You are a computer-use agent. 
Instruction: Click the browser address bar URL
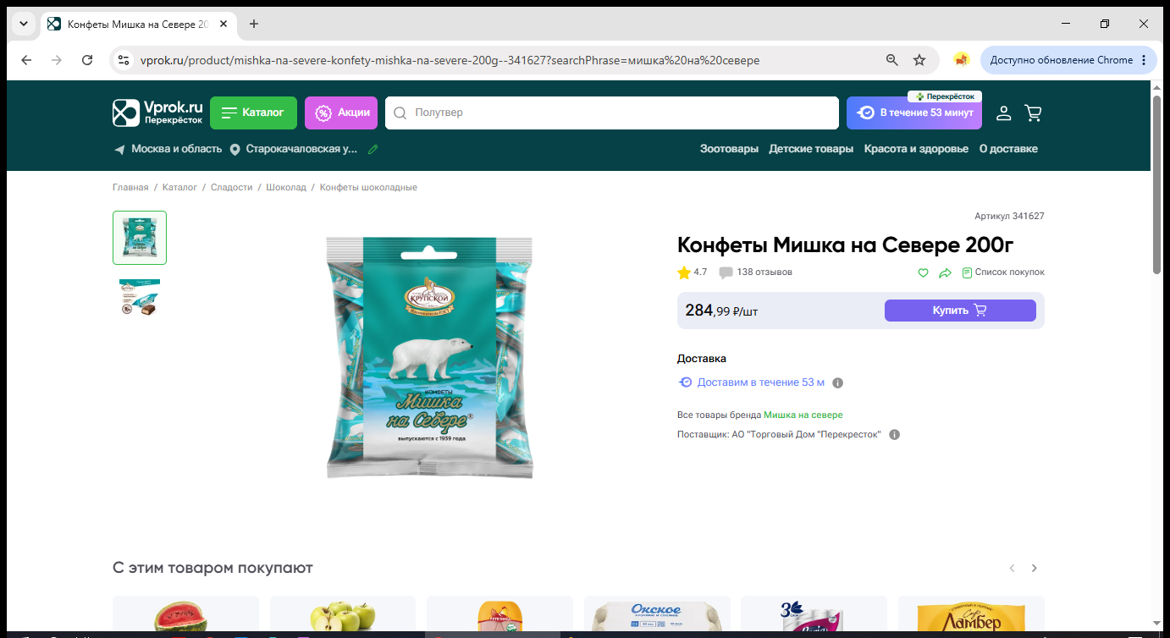point(450,60)
